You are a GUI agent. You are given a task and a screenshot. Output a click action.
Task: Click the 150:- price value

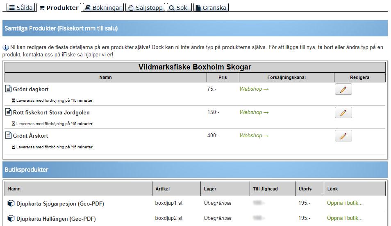click(213, 112)
